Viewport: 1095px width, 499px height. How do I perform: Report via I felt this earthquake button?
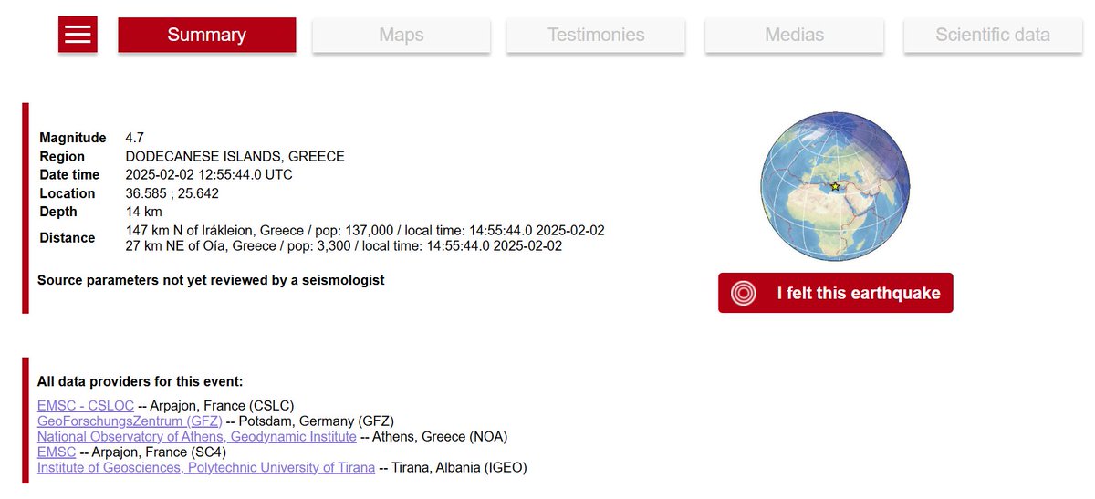pos(835,293)
